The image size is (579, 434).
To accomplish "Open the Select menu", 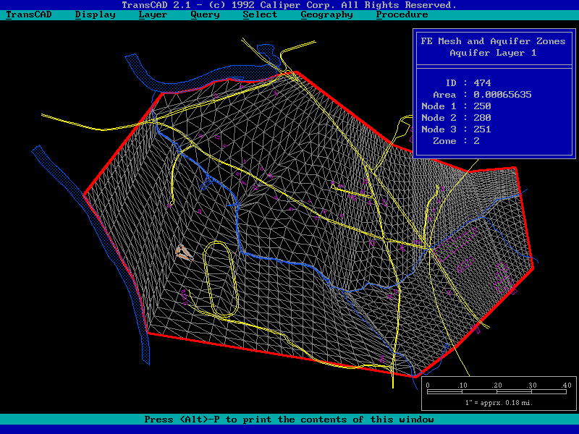I will 259,14.
